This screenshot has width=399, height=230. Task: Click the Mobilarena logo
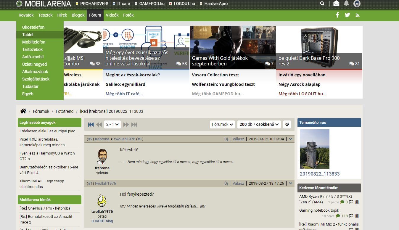click(44, 4)
